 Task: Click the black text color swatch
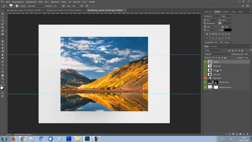228,30
